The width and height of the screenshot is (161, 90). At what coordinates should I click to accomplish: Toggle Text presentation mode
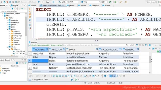[119, 76]
